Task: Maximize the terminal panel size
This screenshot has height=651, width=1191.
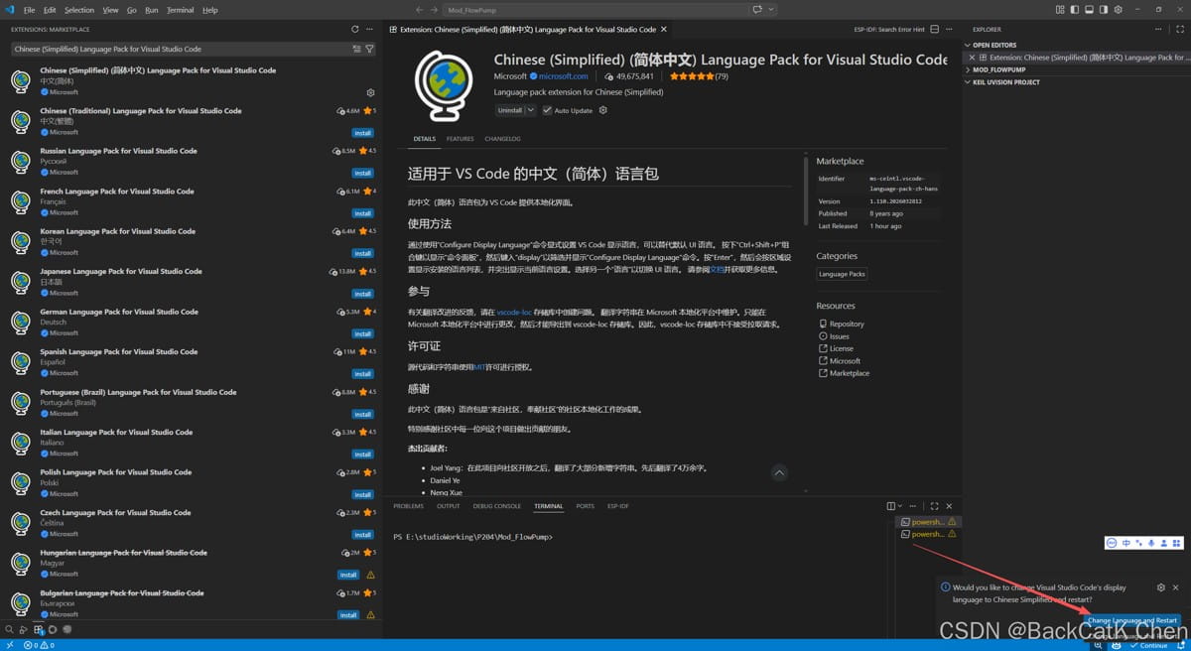Action: pos(934,506)
